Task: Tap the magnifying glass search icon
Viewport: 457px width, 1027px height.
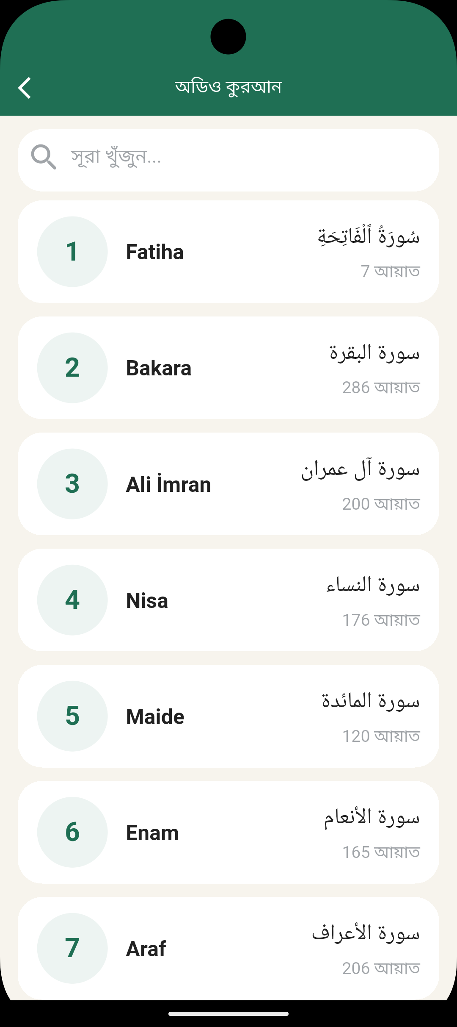Action: [44, 157]
